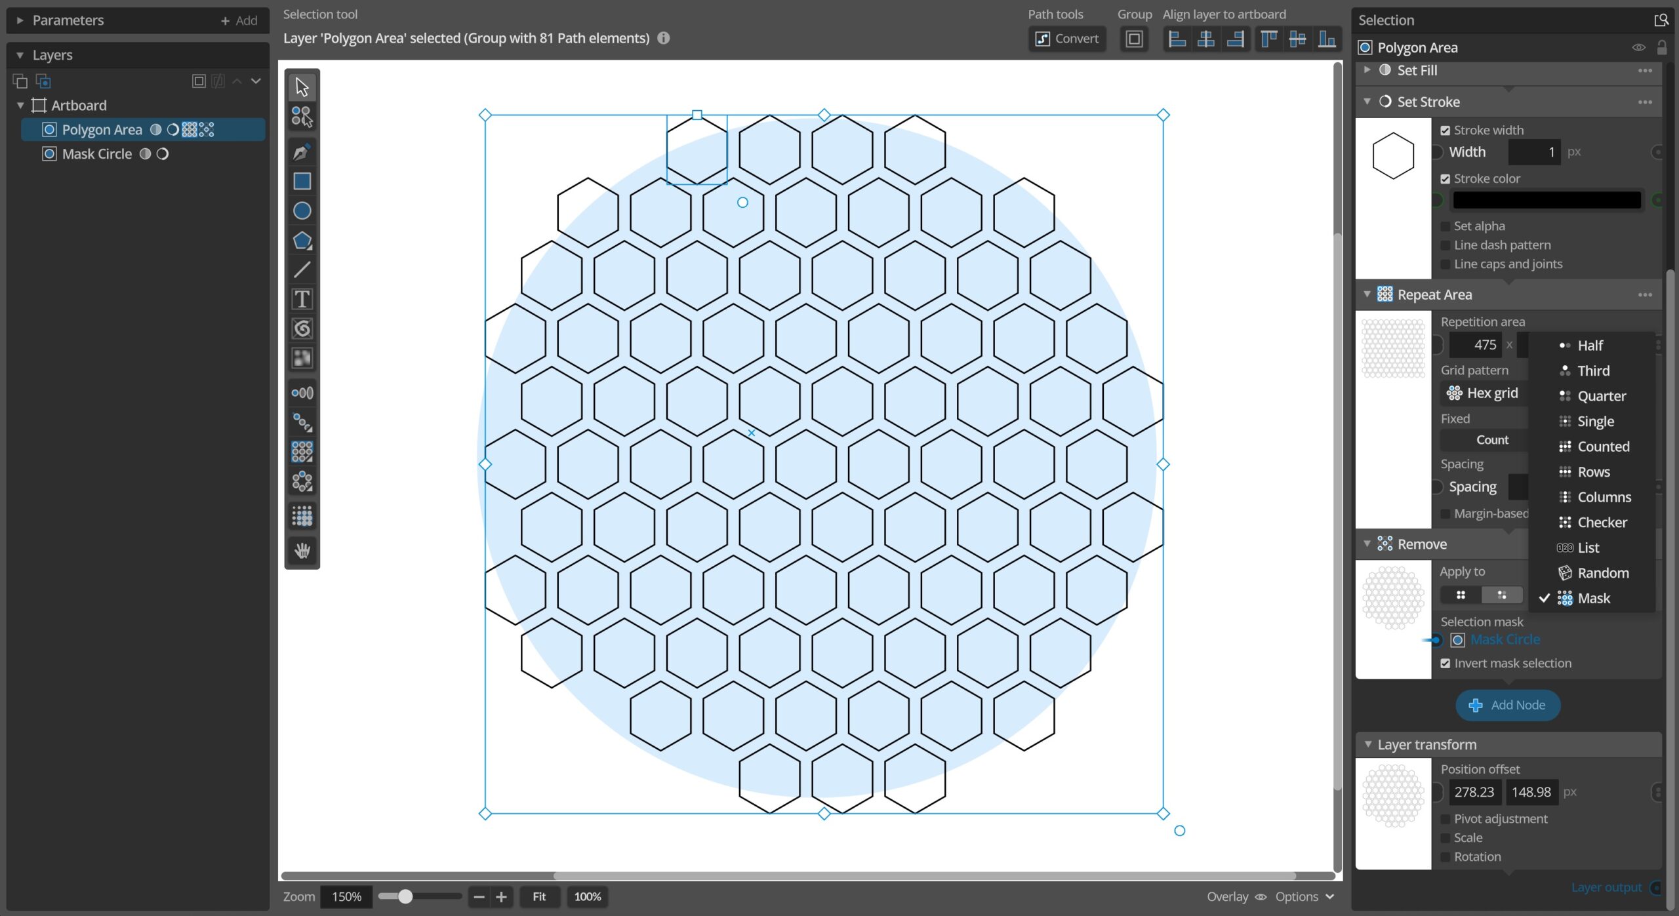
Task: Select Random in the dropdown list
Action: tap(1602, 573)
